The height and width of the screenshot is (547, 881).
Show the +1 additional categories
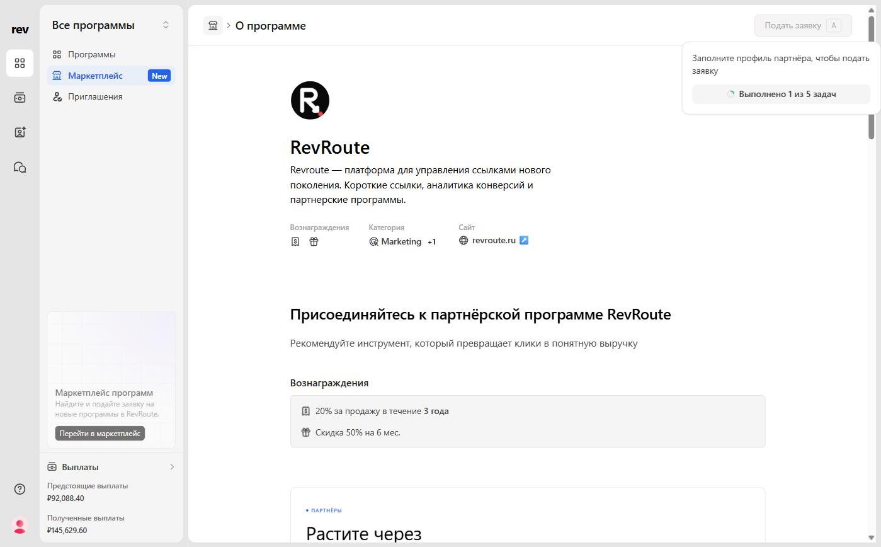431,242
